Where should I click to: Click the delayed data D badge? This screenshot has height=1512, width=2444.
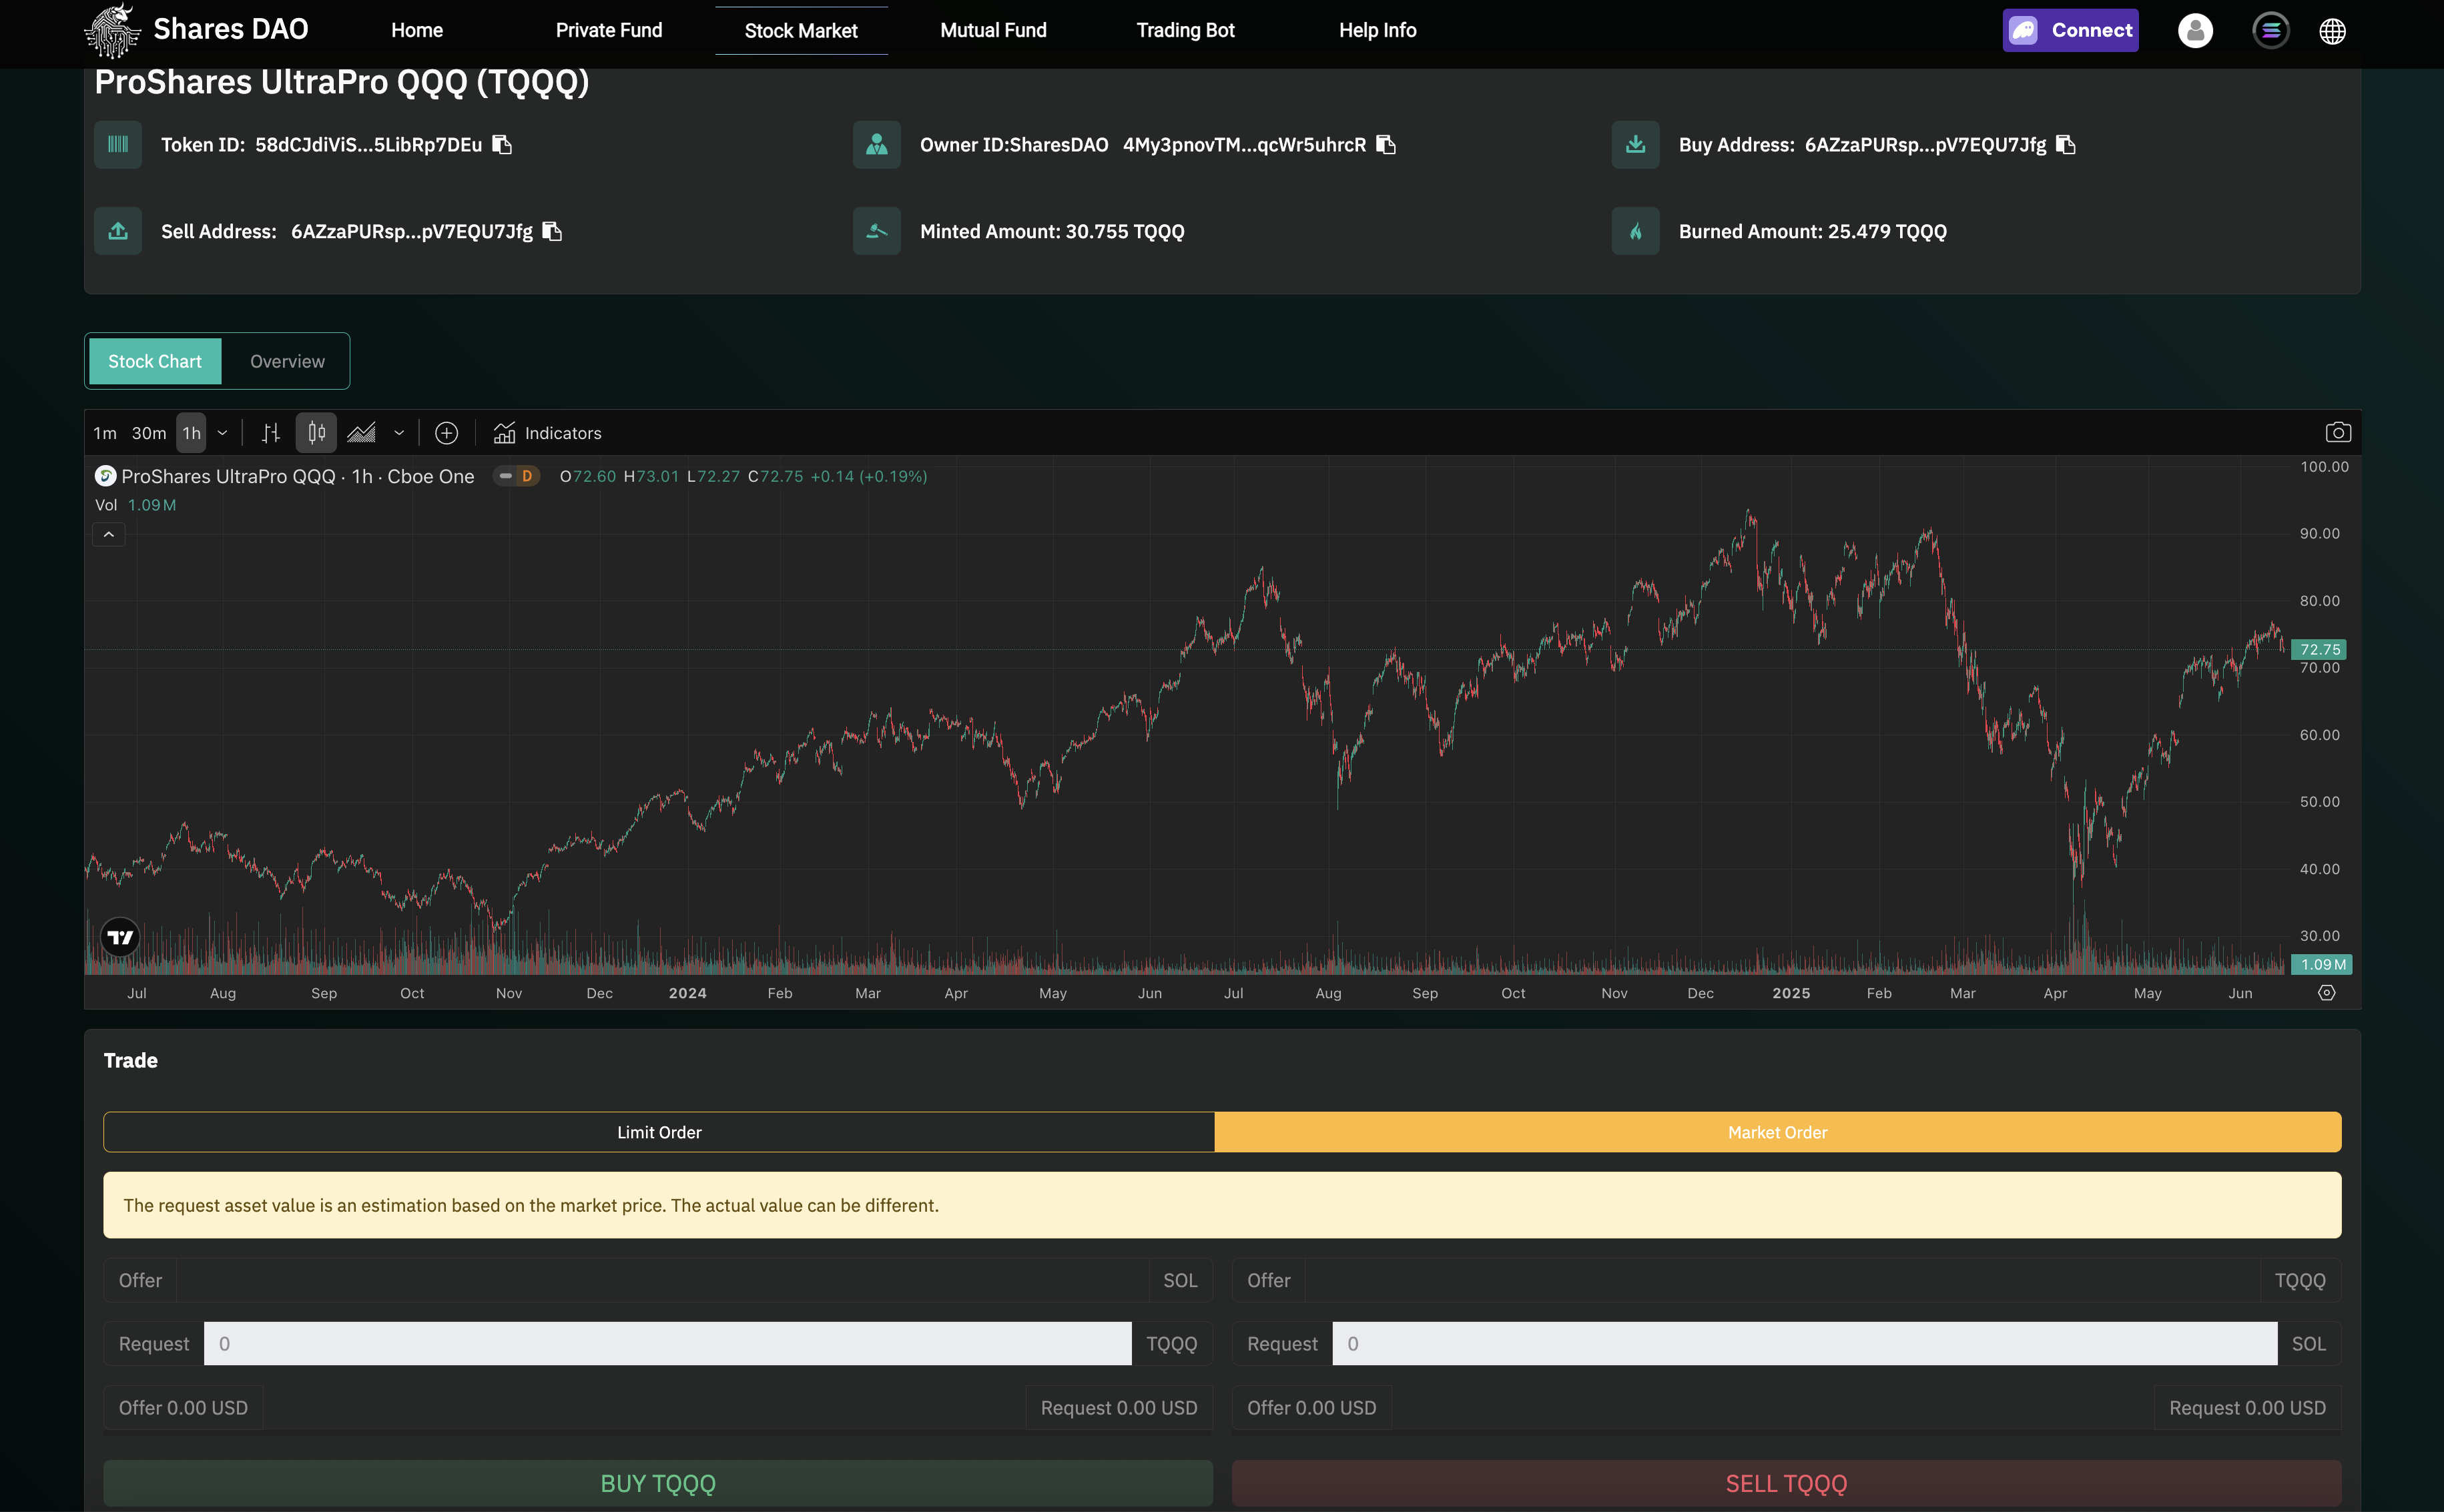[527, 476]
